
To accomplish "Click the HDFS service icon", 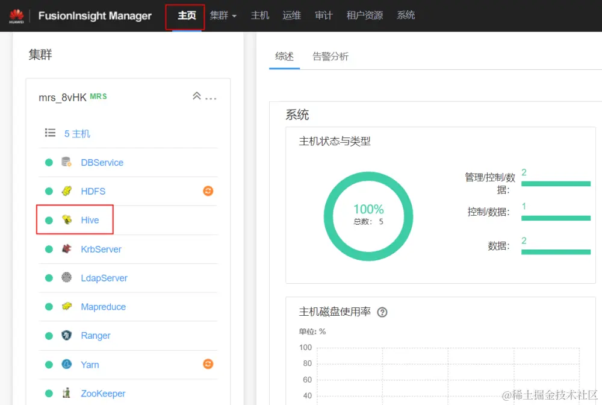I will 66,190.
